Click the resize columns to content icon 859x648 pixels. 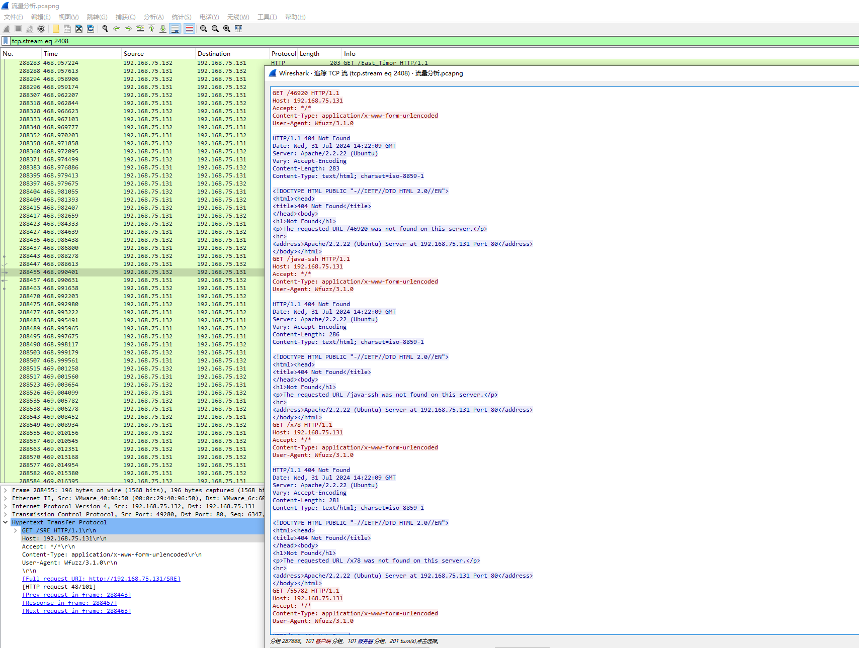238,29
